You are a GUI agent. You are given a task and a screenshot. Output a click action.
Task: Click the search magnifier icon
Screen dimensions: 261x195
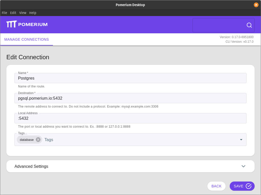pos(249,25)
